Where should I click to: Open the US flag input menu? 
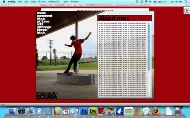point(155,2)
